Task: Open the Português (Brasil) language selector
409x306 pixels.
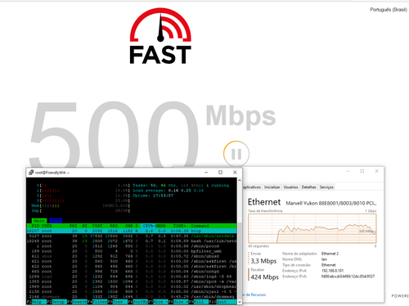Action: [x=389, y=10]
